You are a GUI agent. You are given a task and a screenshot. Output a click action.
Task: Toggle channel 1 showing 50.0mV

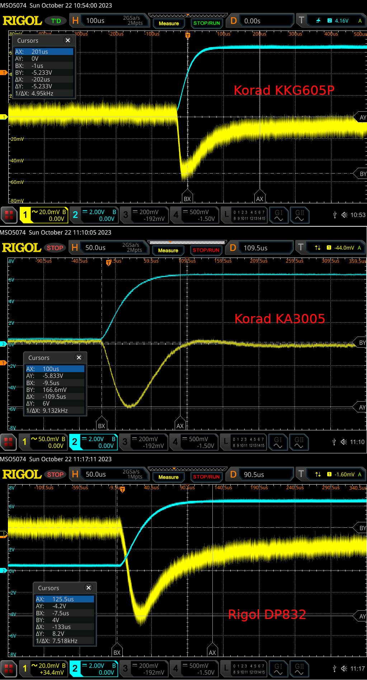point(43,442)
